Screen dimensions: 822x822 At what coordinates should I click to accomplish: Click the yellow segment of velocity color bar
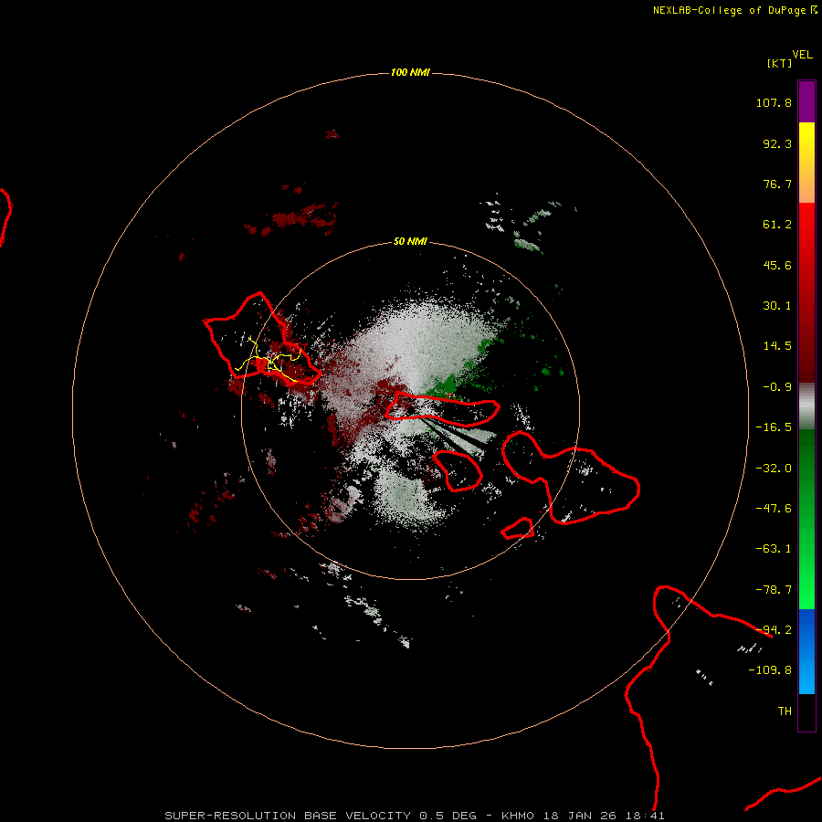(806, 163)
